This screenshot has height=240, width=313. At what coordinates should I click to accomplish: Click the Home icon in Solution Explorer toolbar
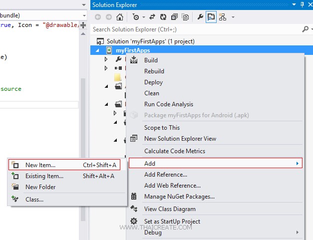click(x=120, y=17)
